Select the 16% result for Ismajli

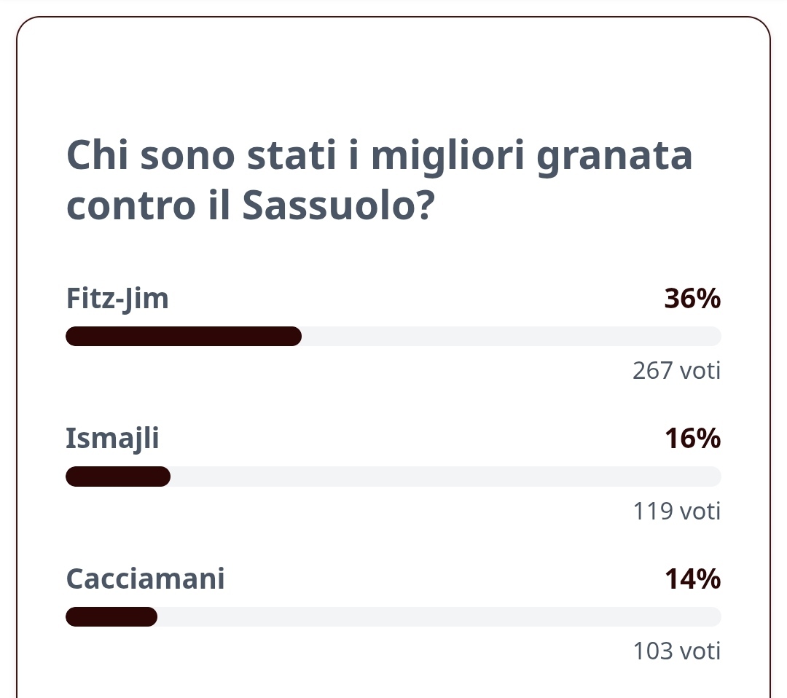(693, 439)
